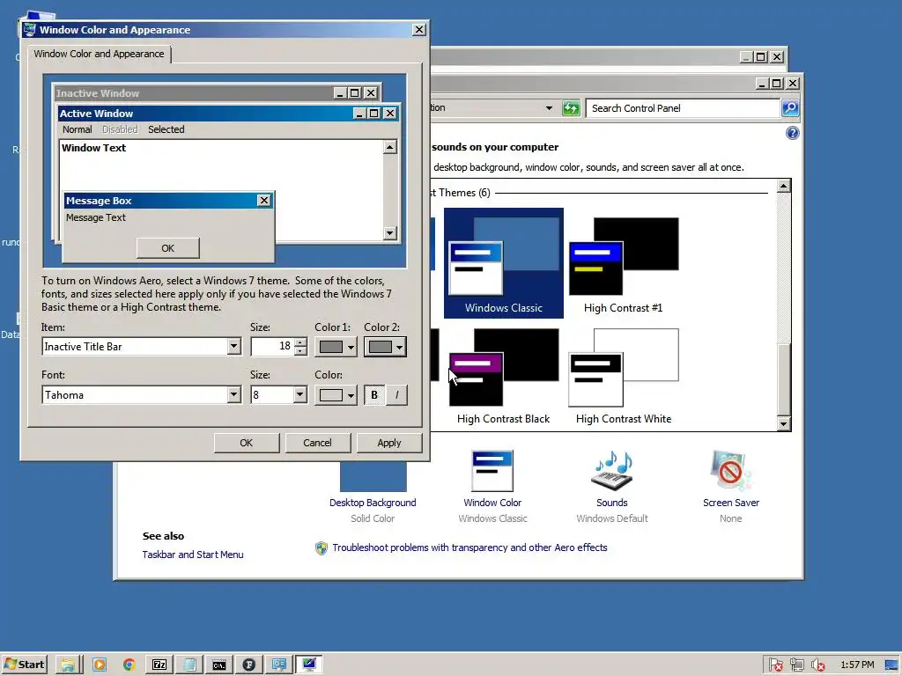Screen dimensions: 902x676
Task: Decrease item size with down spinner arrow
Action: click(x=300, y=350)
